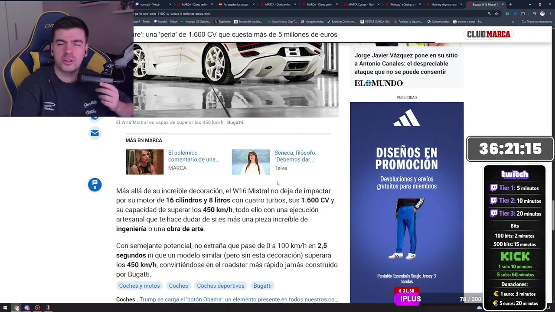Open Trump 'botón Obama' article link
Viewport: 555px width, 312px height.
click(x=239, y=299)
